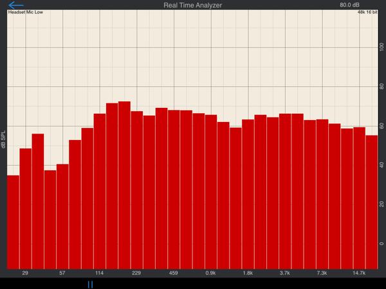Select the 80.0 dB level readout
The height and width of the screenshot is (289, 386).
(x=349, y=5)
